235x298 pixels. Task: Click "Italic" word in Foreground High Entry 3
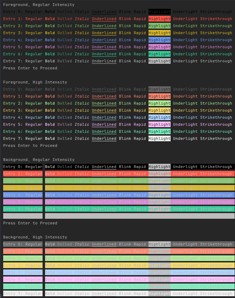coord(82,111)
